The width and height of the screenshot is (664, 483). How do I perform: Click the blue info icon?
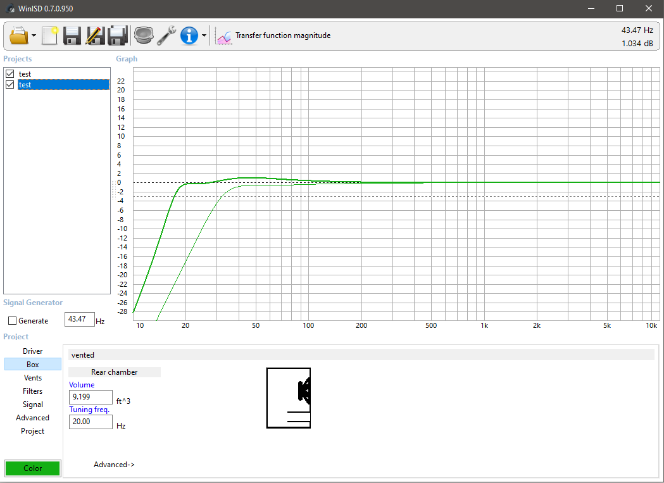[x=189, y=35]
